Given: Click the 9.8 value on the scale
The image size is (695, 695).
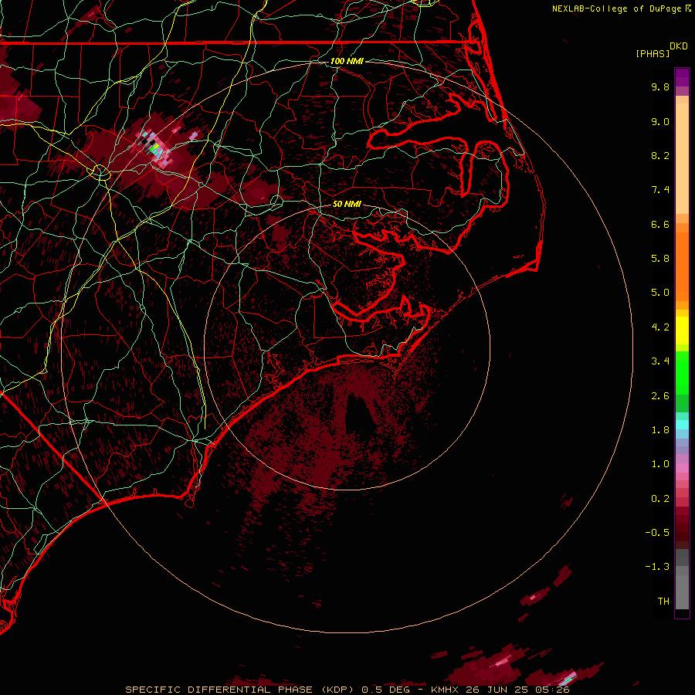Looking at the screenshot, I should [x=660, y=86].
